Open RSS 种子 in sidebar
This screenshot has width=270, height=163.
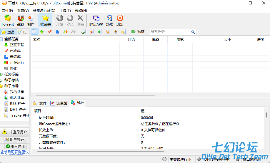pos(17,103)
